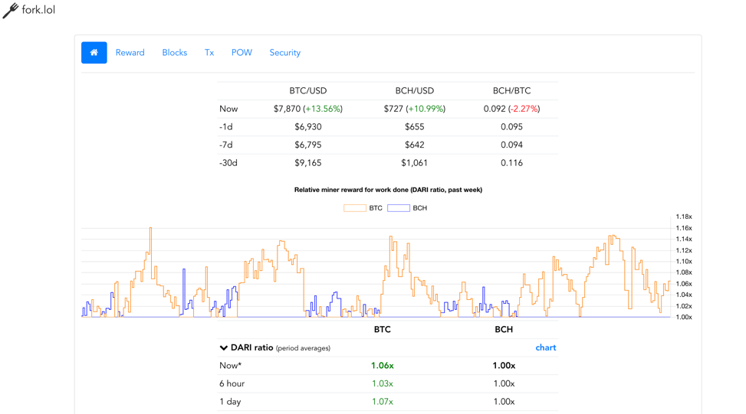This screenshot has height=414, width=746.
Task: Click the BTC column header below chart
Action: point(383,330)
